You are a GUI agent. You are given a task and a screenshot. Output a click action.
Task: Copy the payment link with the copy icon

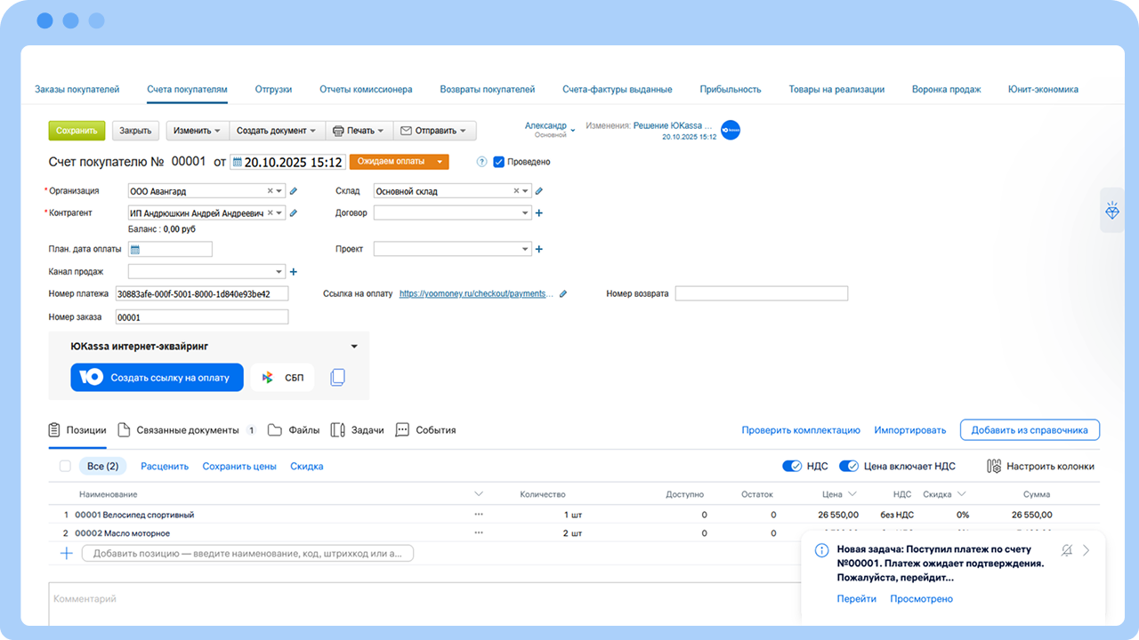point(337,378)
